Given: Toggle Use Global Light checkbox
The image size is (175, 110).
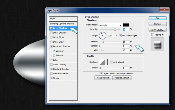Looking at the screenshot, I should pos(120,36).
